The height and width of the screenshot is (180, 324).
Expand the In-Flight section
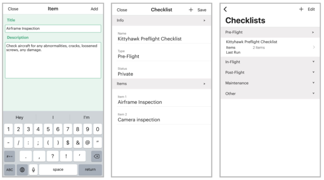pyautogui.click(x=270, y=62)
